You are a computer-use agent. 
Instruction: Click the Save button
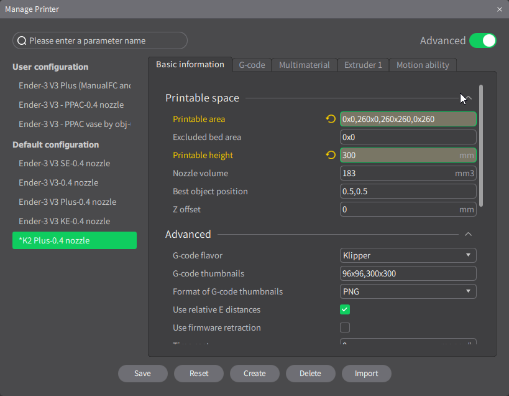143,373
